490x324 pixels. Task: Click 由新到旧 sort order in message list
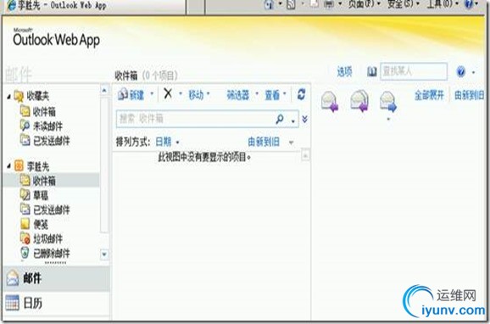point(264,142)
